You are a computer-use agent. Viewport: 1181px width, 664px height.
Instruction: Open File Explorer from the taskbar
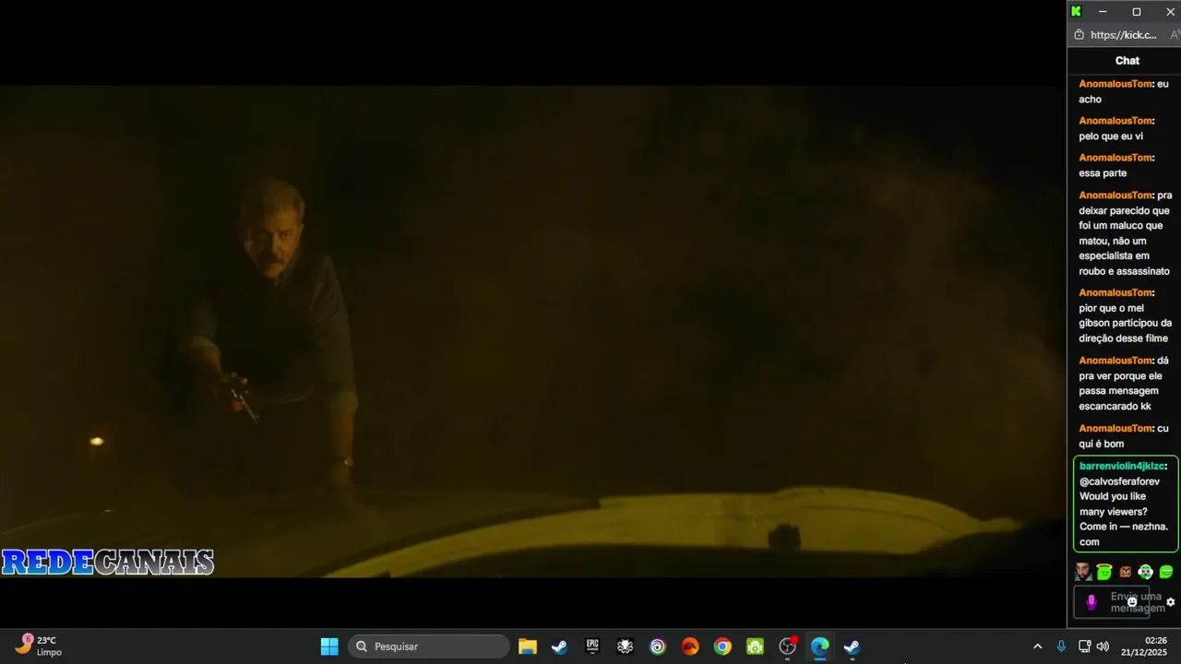coord(528,646)
